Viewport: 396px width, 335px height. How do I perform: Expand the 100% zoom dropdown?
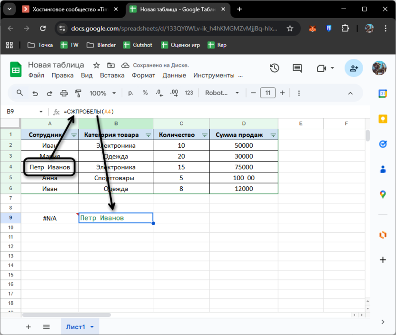coord(102,93)
